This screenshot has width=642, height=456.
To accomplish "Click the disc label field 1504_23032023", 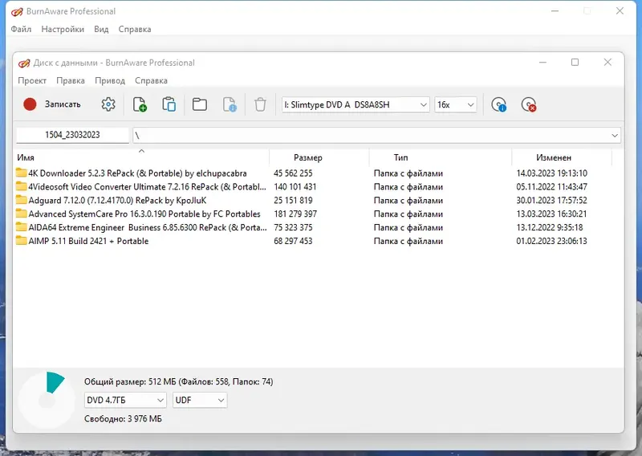I will tap(72, 135).
